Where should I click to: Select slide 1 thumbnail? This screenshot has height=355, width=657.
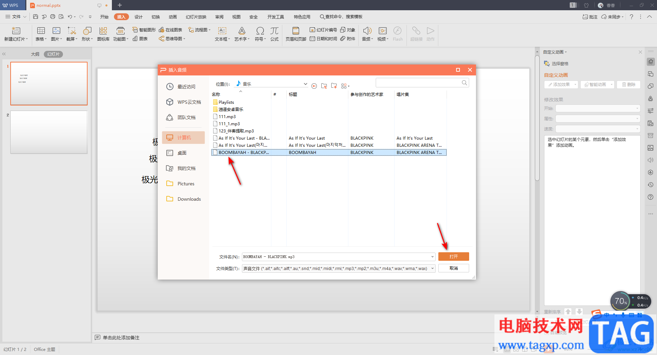point(49,84)
